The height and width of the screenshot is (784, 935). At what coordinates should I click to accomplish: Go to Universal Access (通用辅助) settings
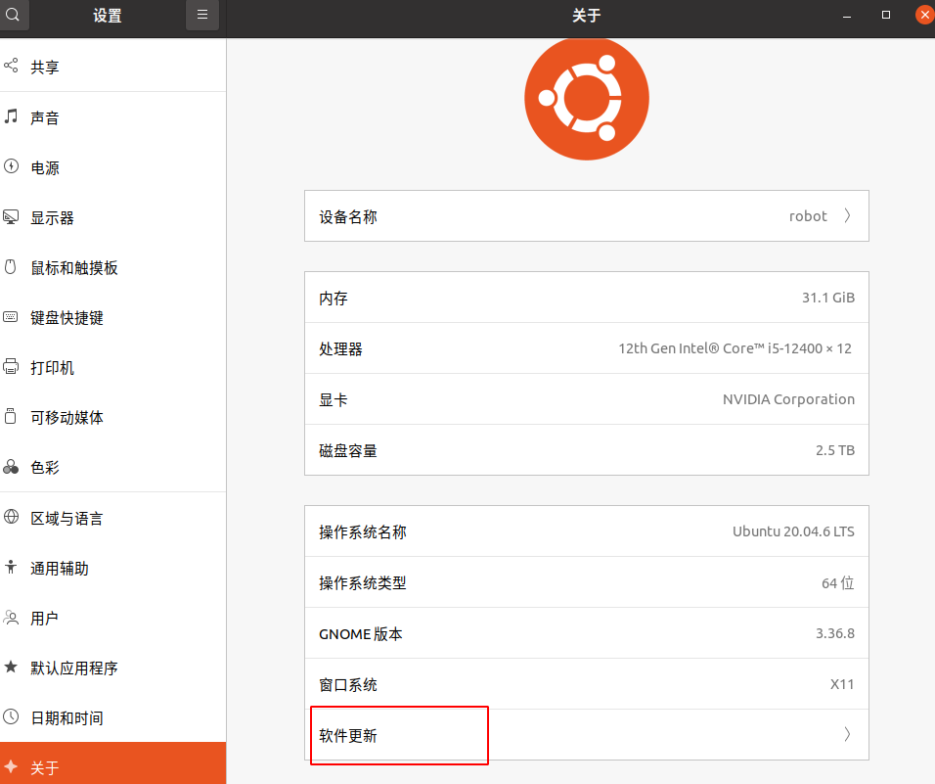click(x=59, y=569)
